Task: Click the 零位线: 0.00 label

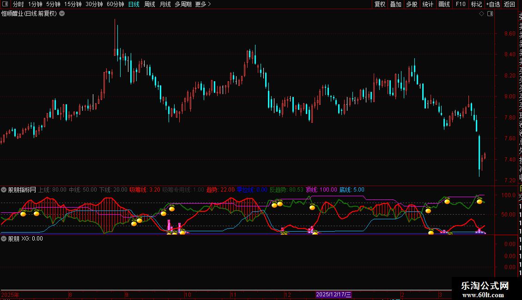Action: pos(252,190)
